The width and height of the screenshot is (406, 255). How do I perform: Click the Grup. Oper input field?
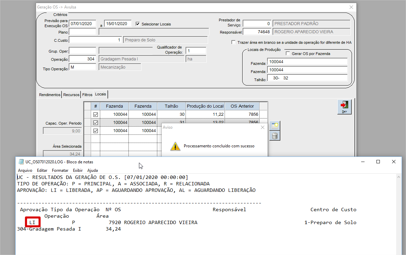[83, 51]
